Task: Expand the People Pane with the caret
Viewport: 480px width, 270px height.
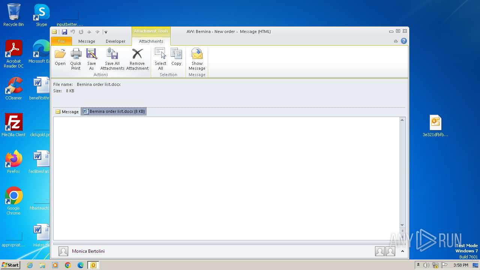Action: coord(402,251)
